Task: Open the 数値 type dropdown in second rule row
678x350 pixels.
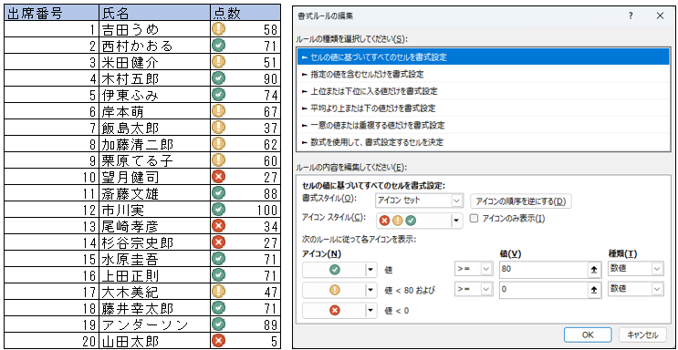Action: 635,290
